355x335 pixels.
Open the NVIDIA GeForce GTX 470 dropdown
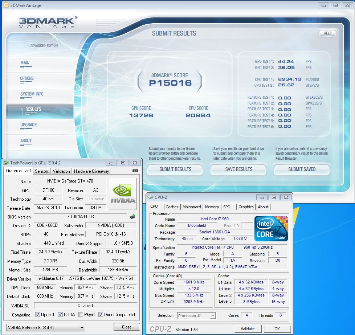45,327
